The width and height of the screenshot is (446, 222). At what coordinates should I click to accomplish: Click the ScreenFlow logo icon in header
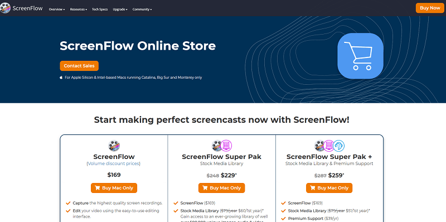[x=5, y=8]
